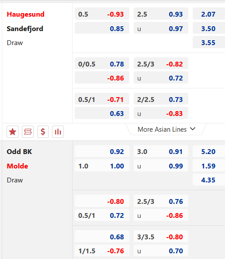Select Molde 0.5/1 handicap at 0.72
Viewport: 225px width, 259px height.
pyautogui.click(x=102, y=215)
